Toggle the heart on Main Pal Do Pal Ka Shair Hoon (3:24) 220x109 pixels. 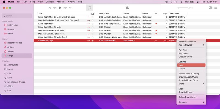click(156, 31)
